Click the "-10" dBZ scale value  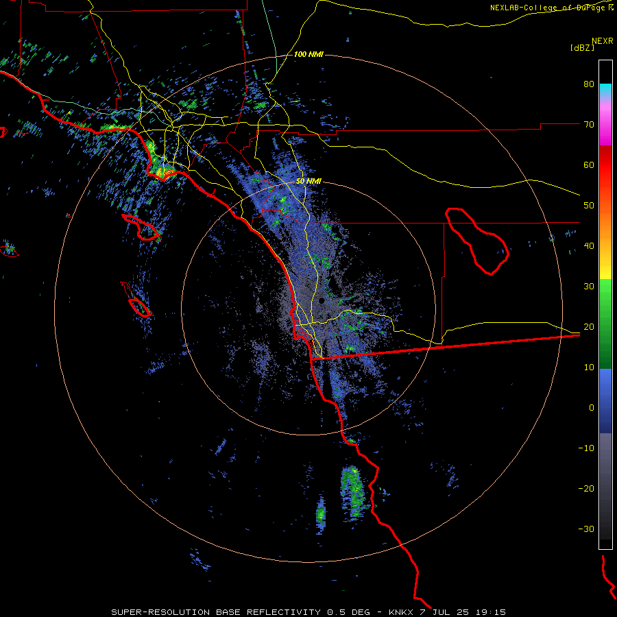[x=586, y=448]
